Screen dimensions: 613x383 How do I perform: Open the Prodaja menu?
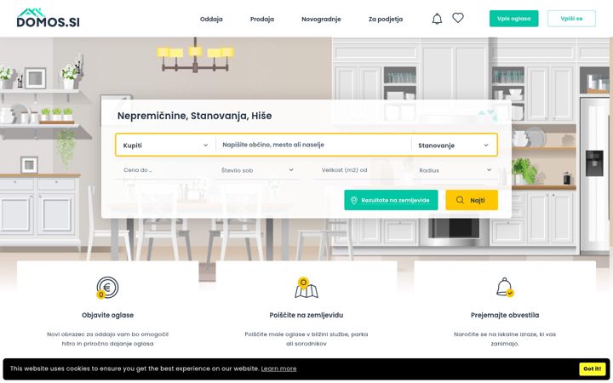click(262, 19)
